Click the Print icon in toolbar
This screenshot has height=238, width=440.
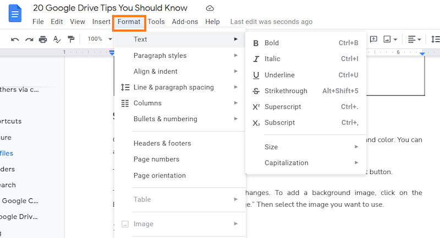43,39
